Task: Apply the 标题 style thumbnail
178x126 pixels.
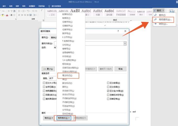Action: [x=98, y=13]
